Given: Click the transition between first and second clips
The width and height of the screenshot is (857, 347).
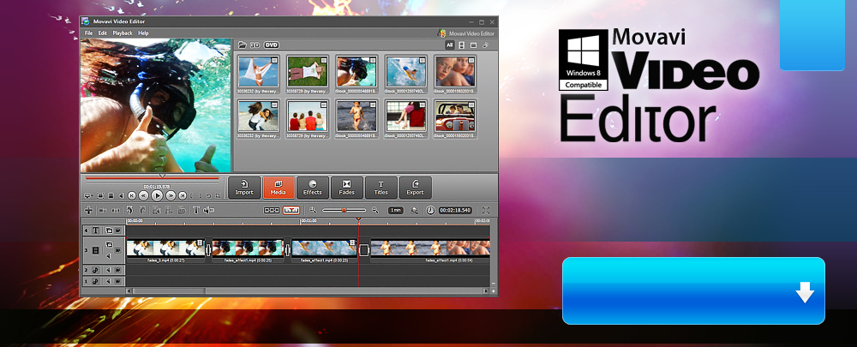Looking at the screenshot, I should [x=208, y=250].
